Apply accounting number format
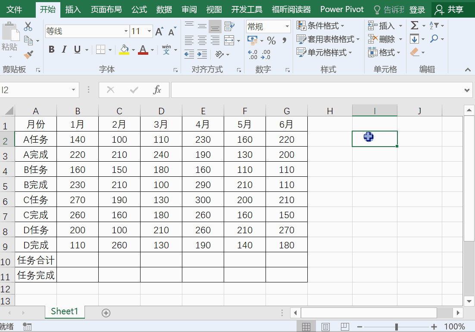Screen dimensions: 475x332 click(x=252, y=40)
